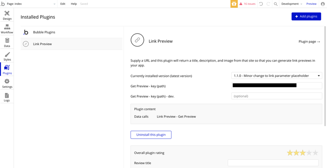This screenshot has height=168, width=327.
Task: Open the user account avatar icon
Action: tap(323, 4)
